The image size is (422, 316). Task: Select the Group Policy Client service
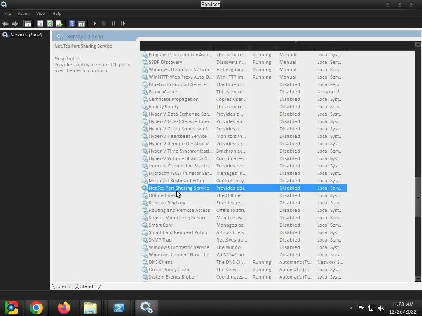[244, 270]
